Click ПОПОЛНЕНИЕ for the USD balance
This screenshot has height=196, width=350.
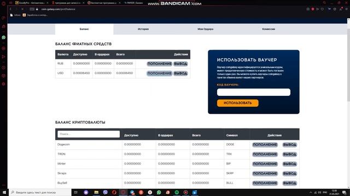[159, 73]
